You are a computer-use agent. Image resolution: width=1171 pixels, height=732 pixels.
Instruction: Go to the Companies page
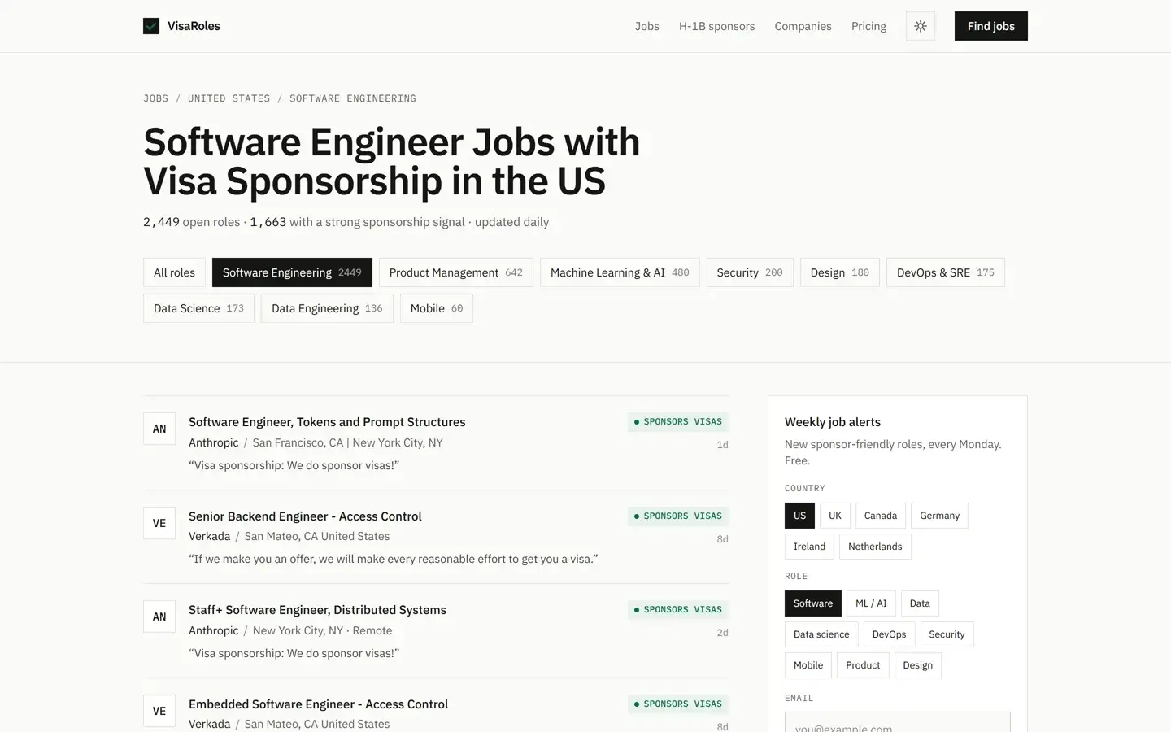click(803, 26)
